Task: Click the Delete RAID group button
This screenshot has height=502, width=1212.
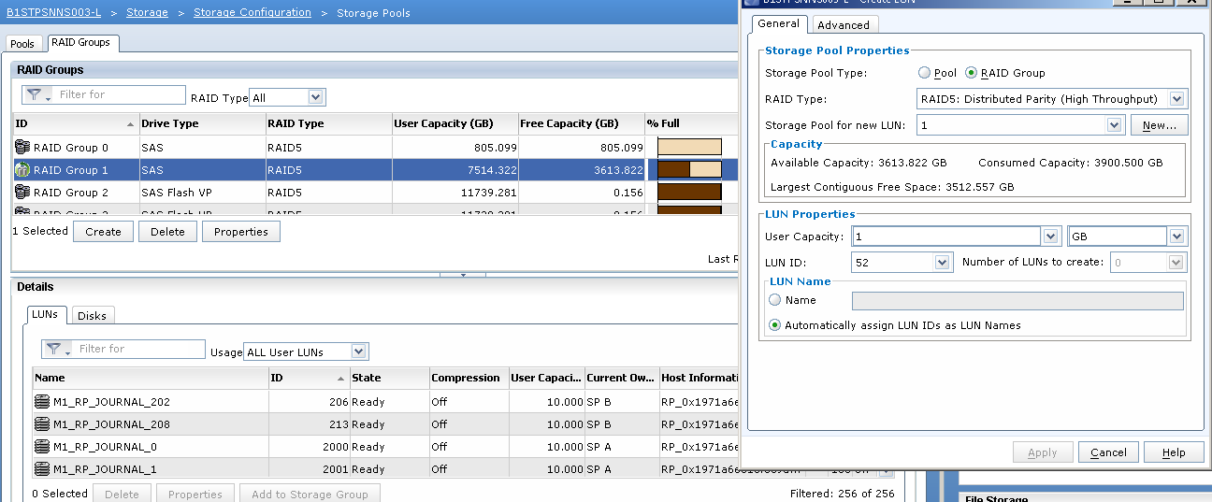Action: [x=167, y=232]
